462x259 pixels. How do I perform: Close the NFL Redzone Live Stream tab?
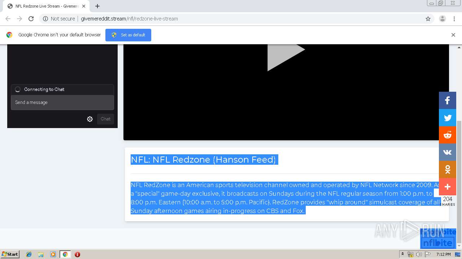(x=84, y=6)
